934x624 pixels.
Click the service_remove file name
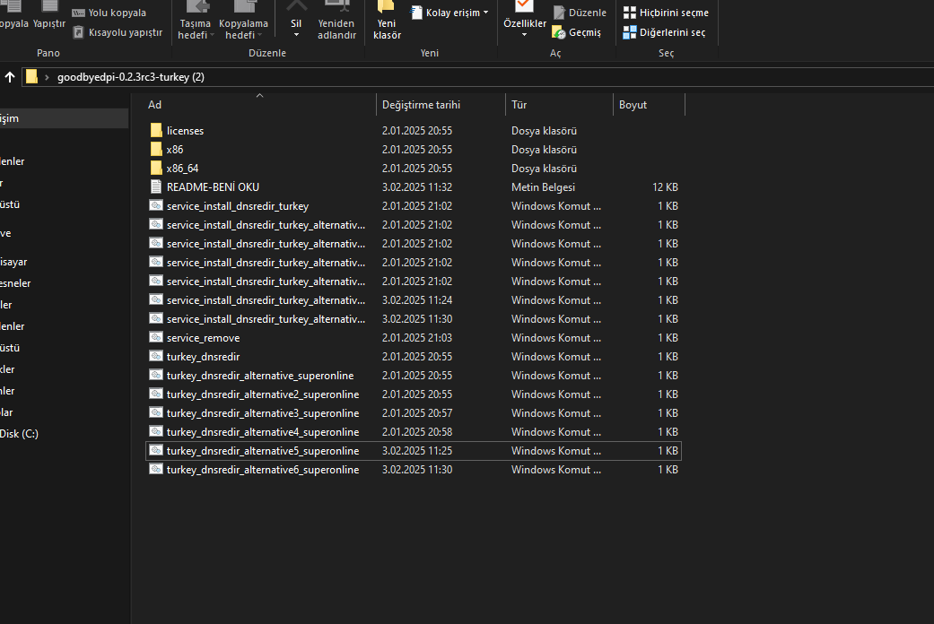click(x=203, y=338)
